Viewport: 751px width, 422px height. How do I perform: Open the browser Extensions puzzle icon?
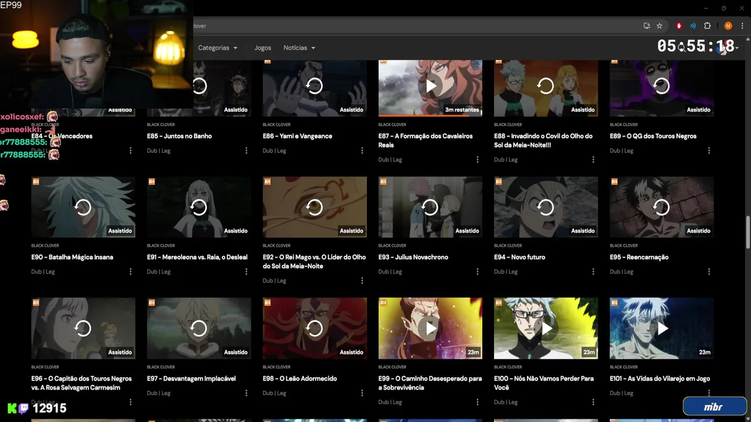click(707, 26)
